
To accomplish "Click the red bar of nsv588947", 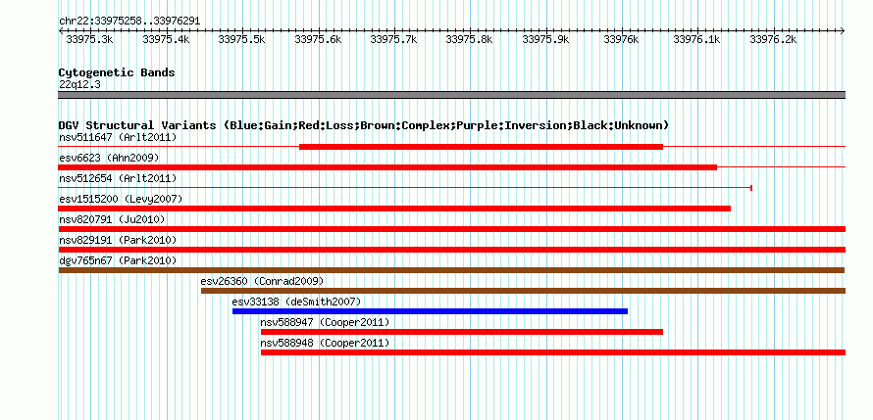I will point(462,332).
